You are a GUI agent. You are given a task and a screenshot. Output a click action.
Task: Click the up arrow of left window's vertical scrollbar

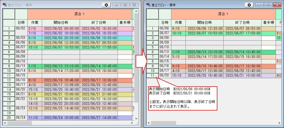coord(136,11)
